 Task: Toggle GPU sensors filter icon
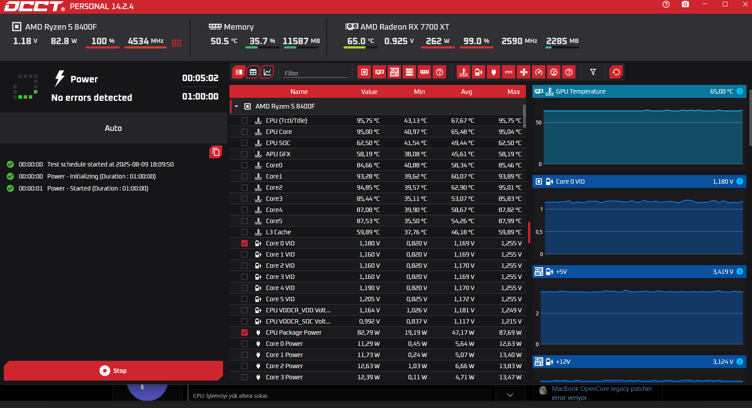click(x=379, y=72)
